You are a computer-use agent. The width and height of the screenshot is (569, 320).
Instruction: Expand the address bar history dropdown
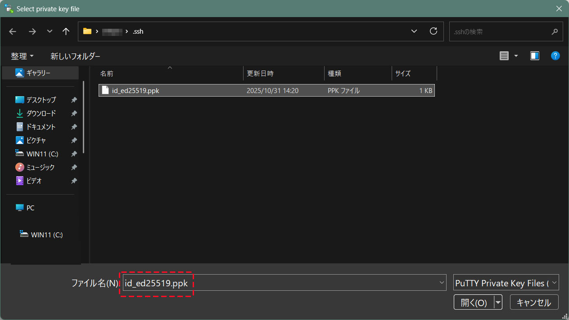[x=414, y=31]
